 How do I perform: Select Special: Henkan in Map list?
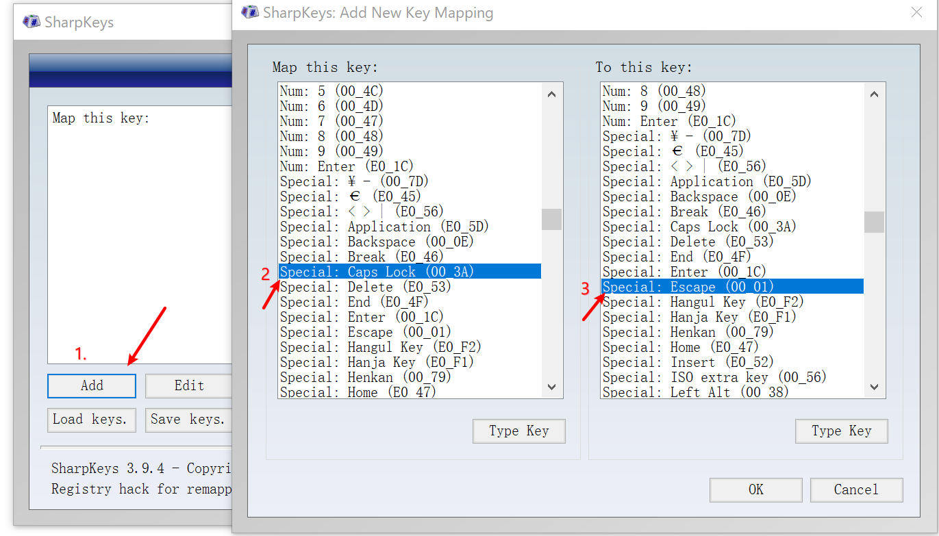pos(410,377)
